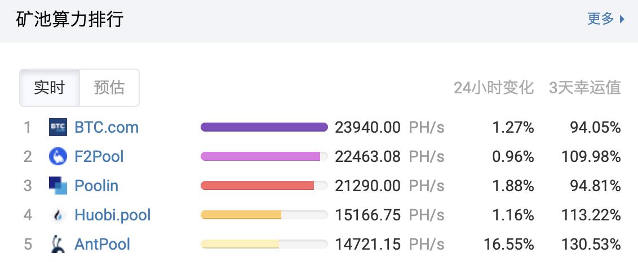Screen dimensions: 638x262
Task: Click the pink F2Pool hashrate bar
Action: point(260,156)
